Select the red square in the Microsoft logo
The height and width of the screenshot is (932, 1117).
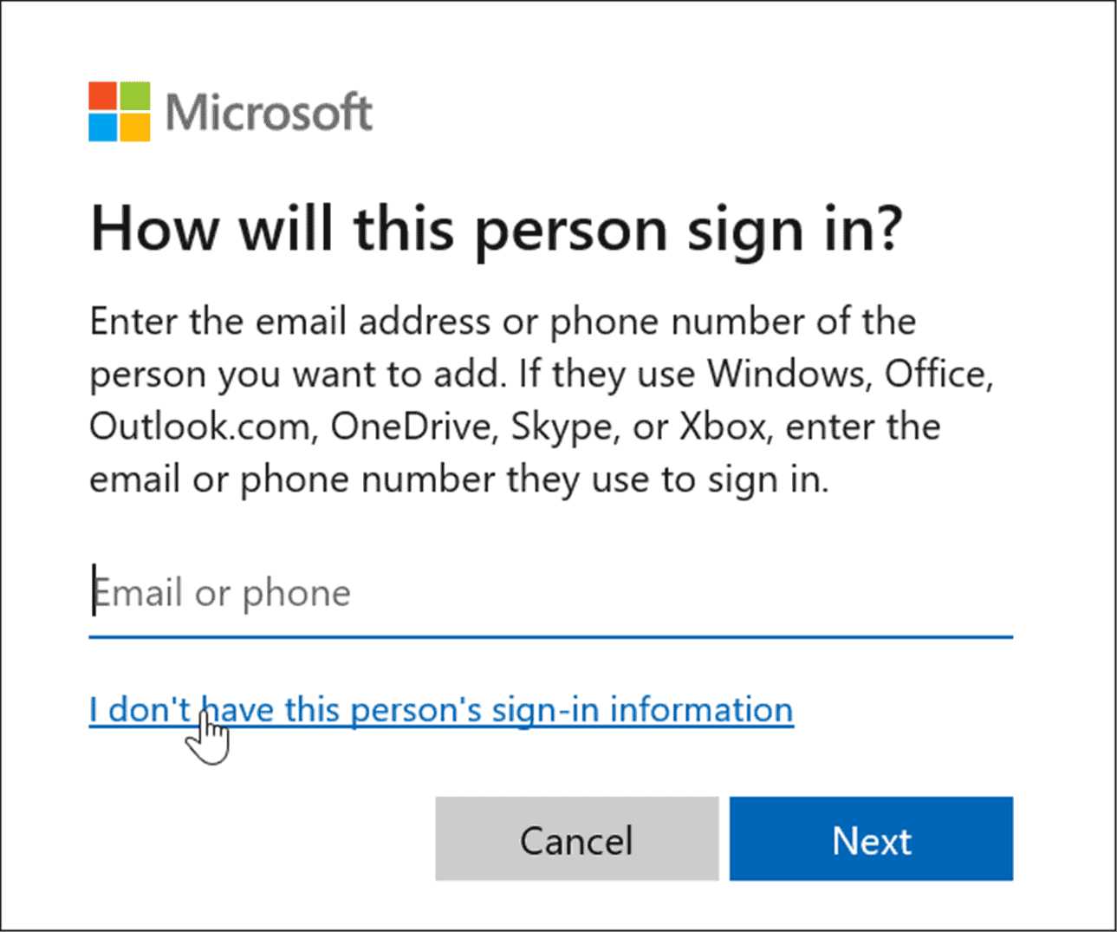[x=102, y=95]
